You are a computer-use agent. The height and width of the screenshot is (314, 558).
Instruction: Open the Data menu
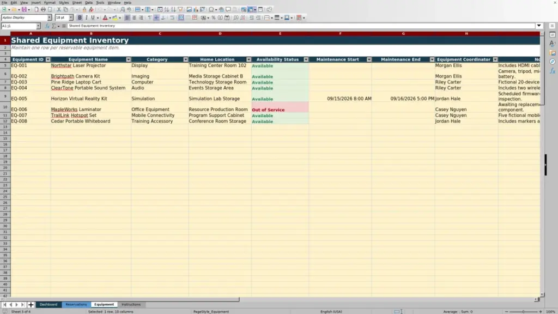[89, 3]
